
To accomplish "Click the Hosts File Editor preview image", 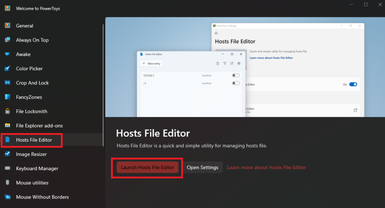I will [x=245, y=67].
